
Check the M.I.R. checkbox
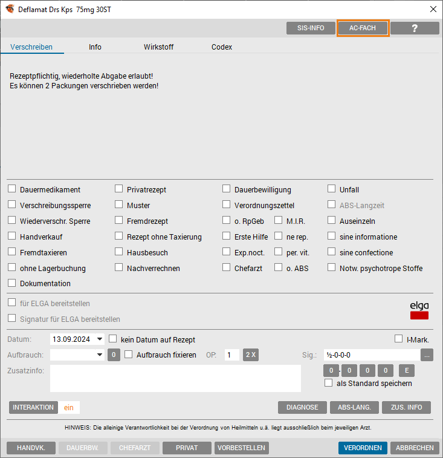click(x=278, y=220)
